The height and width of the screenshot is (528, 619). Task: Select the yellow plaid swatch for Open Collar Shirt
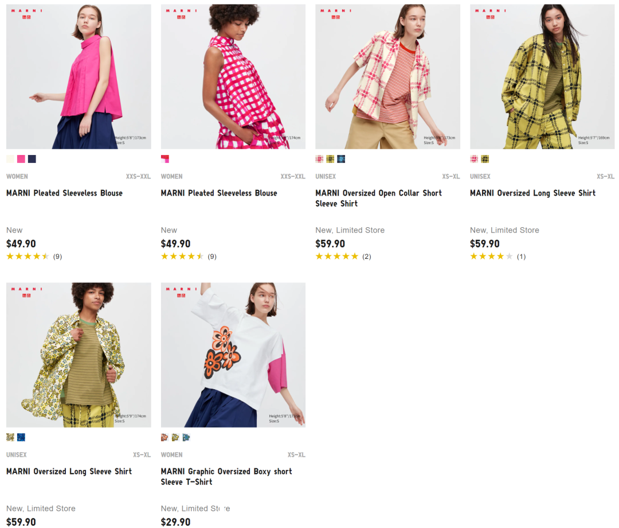(331, 159)
